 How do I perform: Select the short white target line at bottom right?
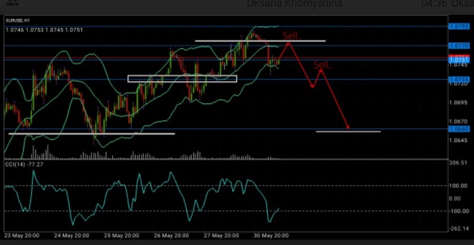348,131
